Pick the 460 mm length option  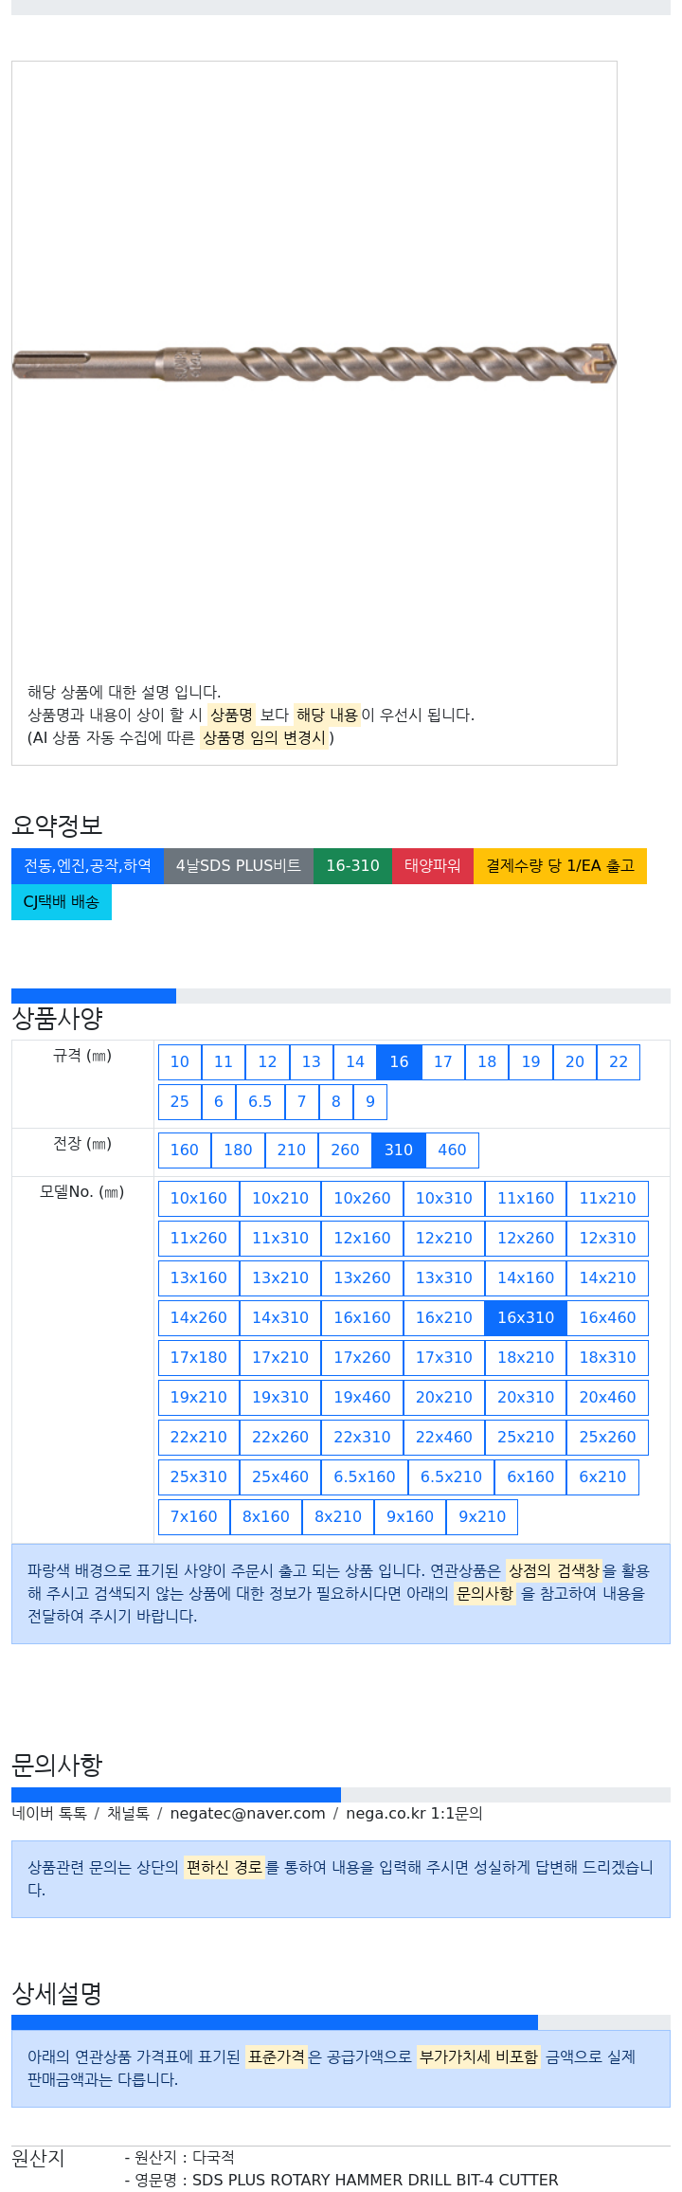click(x=452, y=1150)
